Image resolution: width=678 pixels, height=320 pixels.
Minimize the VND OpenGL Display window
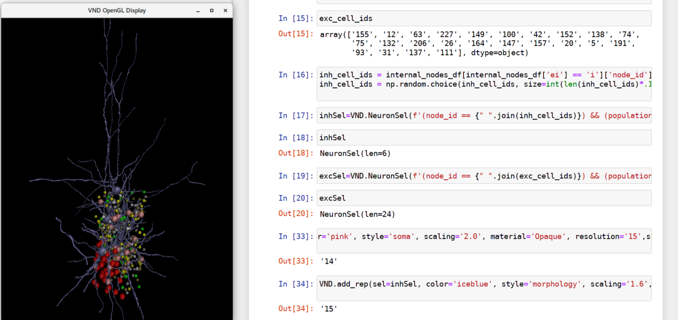pos(198,11)
